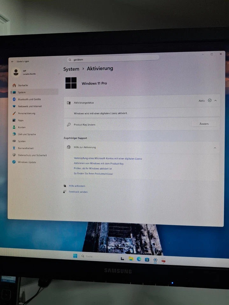
Task: Click the Barrierefreiheit accessibility icon
Action: coord(14,148)
